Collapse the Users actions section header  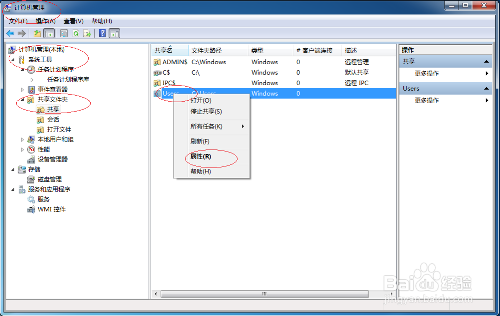coord(446,88)
